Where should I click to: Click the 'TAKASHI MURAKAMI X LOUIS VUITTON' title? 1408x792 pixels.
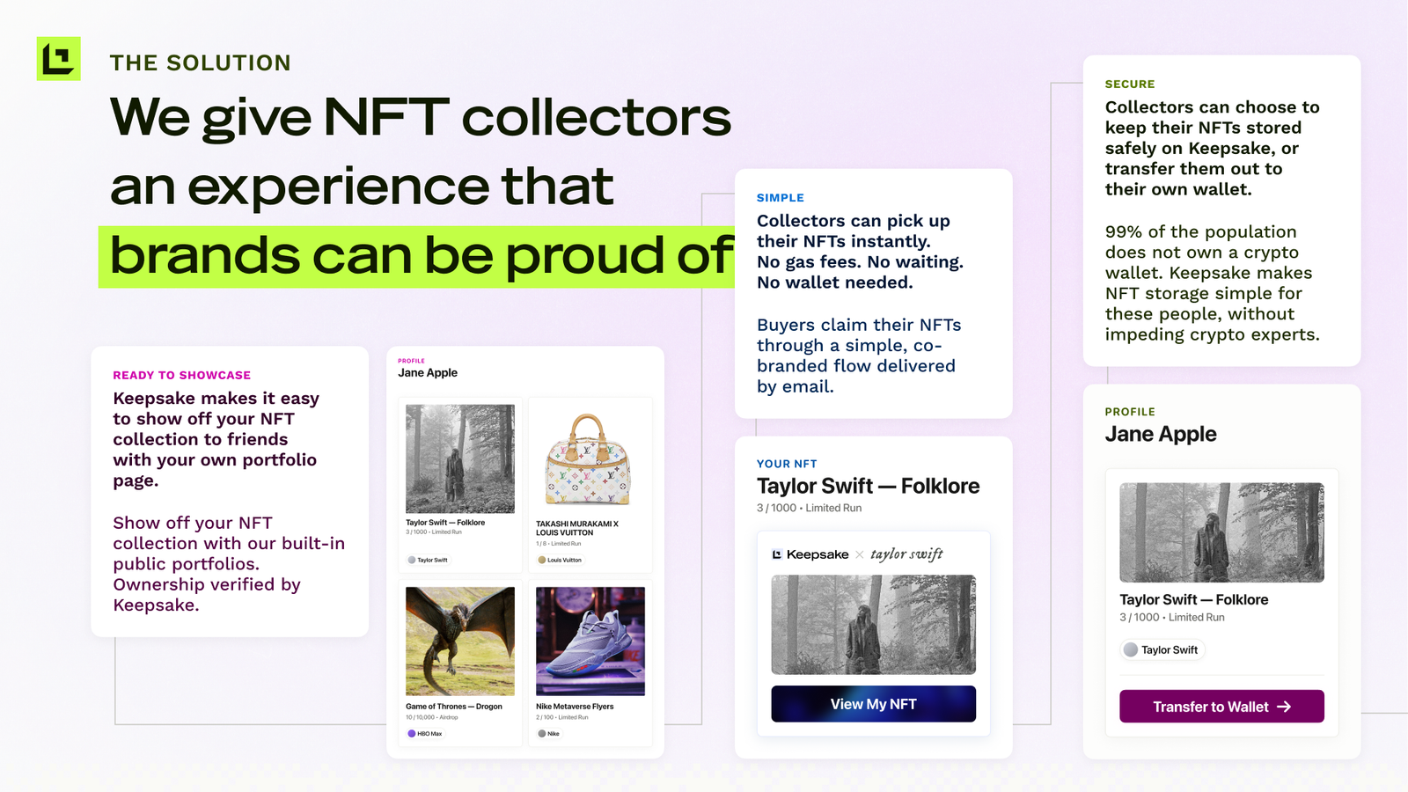[577, 528]
